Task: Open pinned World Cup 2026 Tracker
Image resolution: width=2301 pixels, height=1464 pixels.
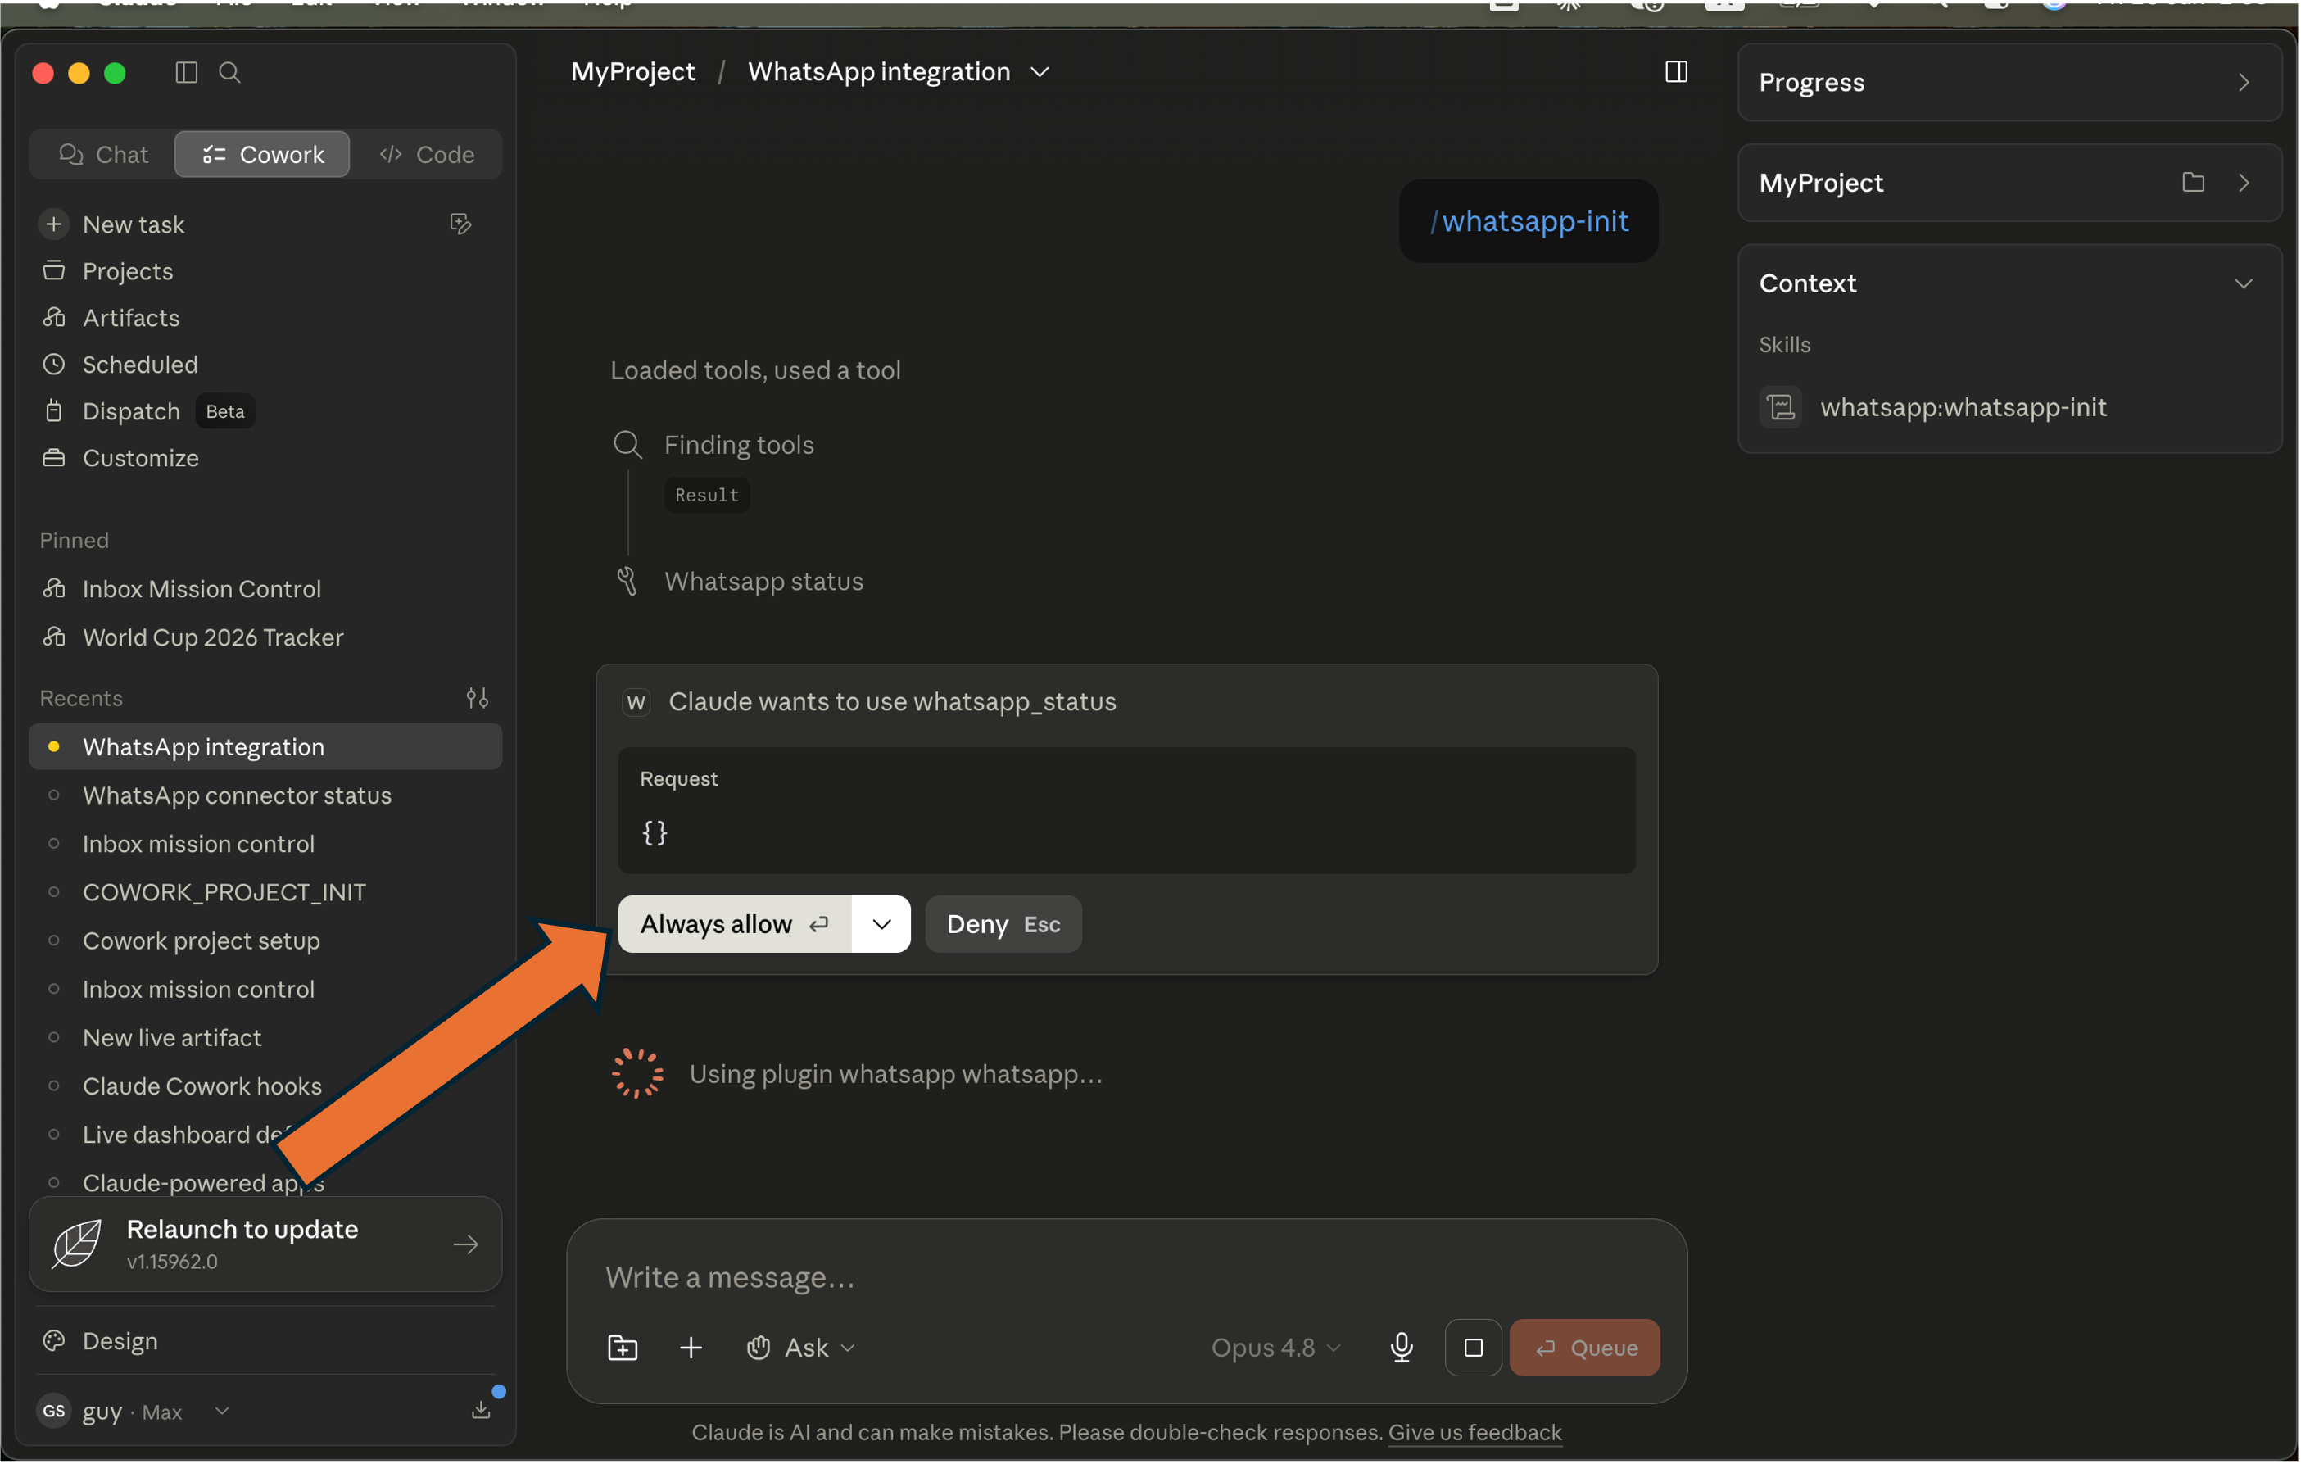Action: tap(212, 638)
